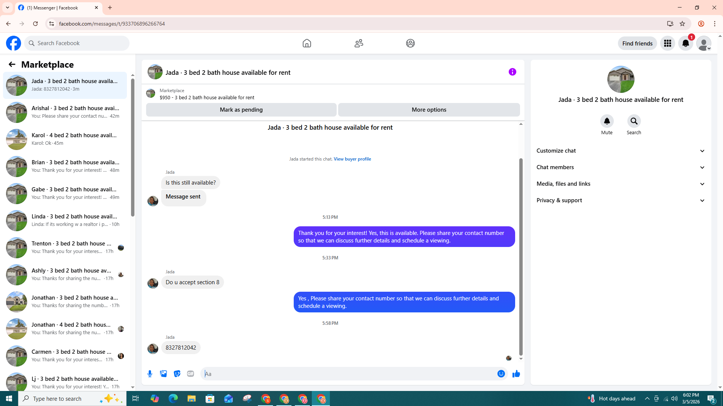The width and height of the screenshot is (723, 406).
Task: Mute this conversation with the bell button
Action: click(x=607, y=121)
